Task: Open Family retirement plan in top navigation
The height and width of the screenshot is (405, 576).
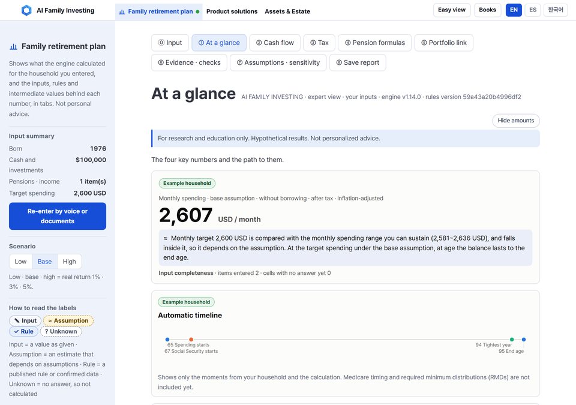Action: coord(159,11)
